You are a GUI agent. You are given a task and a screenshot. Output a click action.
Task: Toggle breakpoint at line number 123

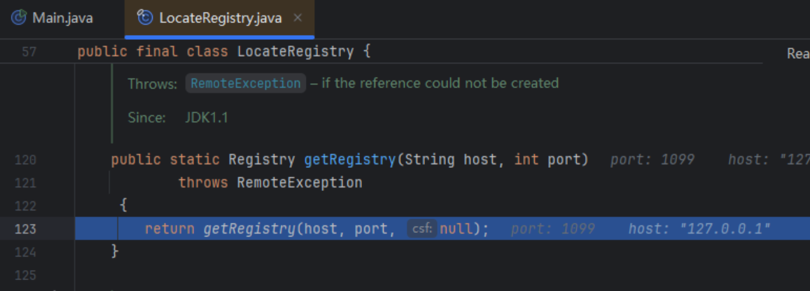coord(25,229)
